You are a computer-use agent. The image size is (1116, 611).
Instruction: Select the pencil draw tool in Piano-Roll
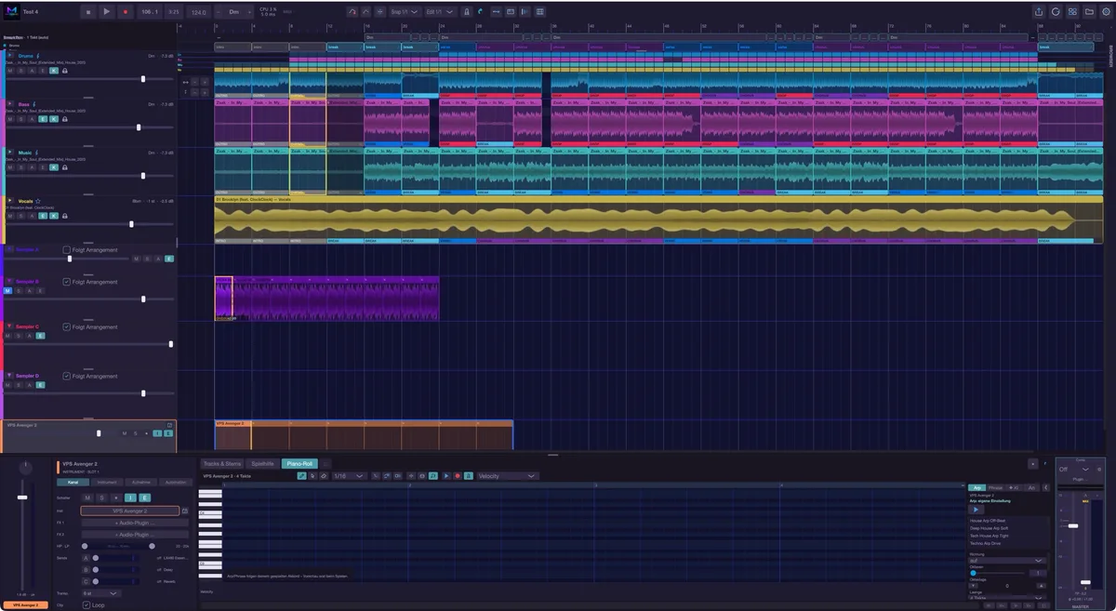(x=301, y=476)
